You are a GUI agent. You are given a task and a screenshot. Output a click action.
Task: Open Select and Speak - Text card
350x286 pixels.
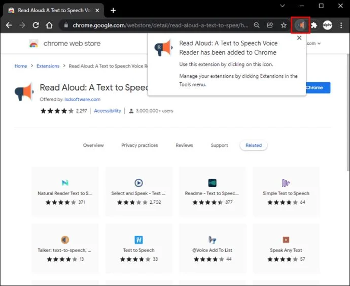click(138, 192)
